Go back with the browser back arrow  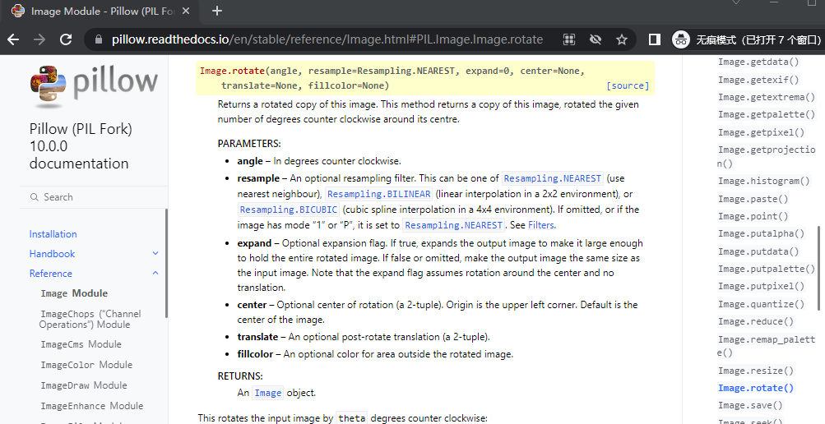click(x=13, y=39)
